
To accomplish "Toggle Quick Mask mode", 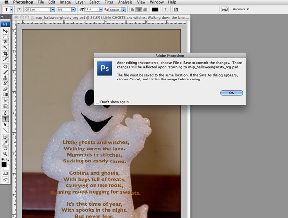I will coord(5,173).
